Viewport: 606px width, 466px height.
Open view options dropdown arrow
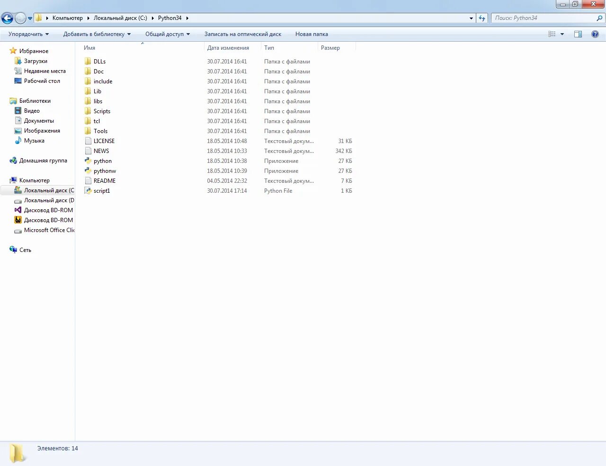pyautogui.click(x=562, y=34)
